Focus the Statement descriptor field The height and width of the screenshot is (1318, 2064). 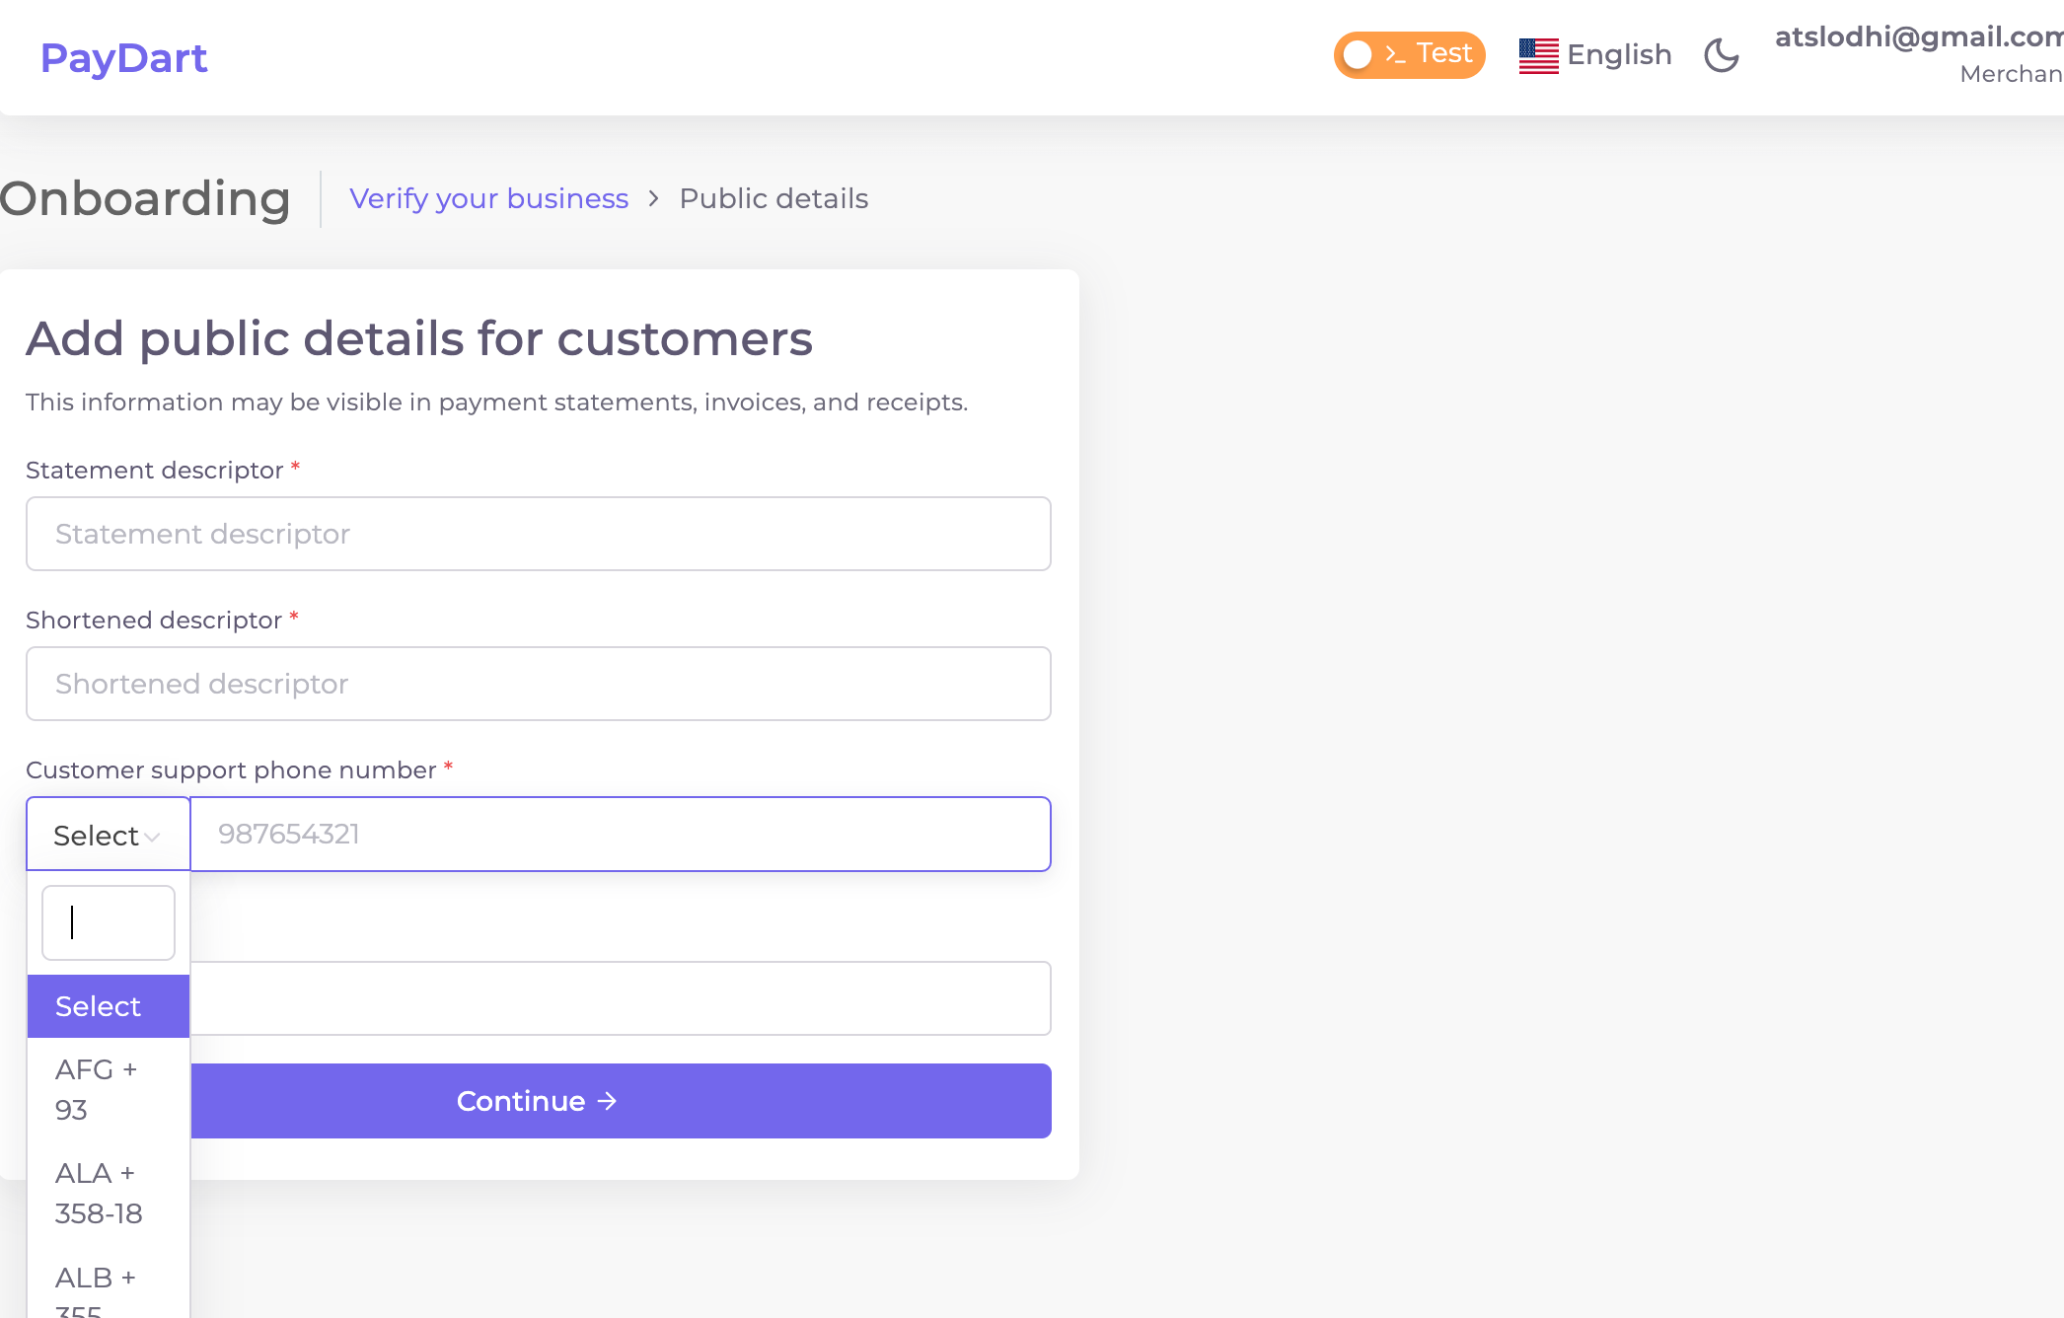(x=539, y=534)
